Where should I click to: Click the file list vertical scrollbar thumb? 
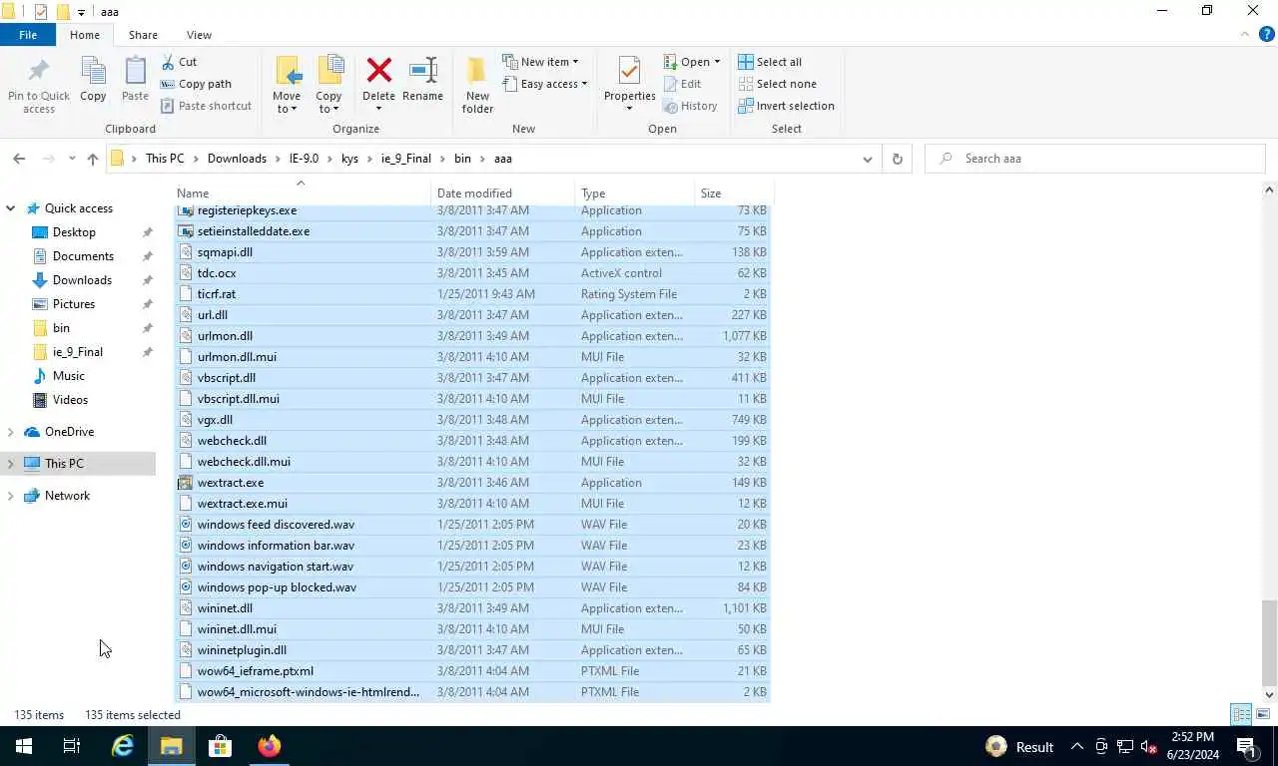pos(1269,641)
